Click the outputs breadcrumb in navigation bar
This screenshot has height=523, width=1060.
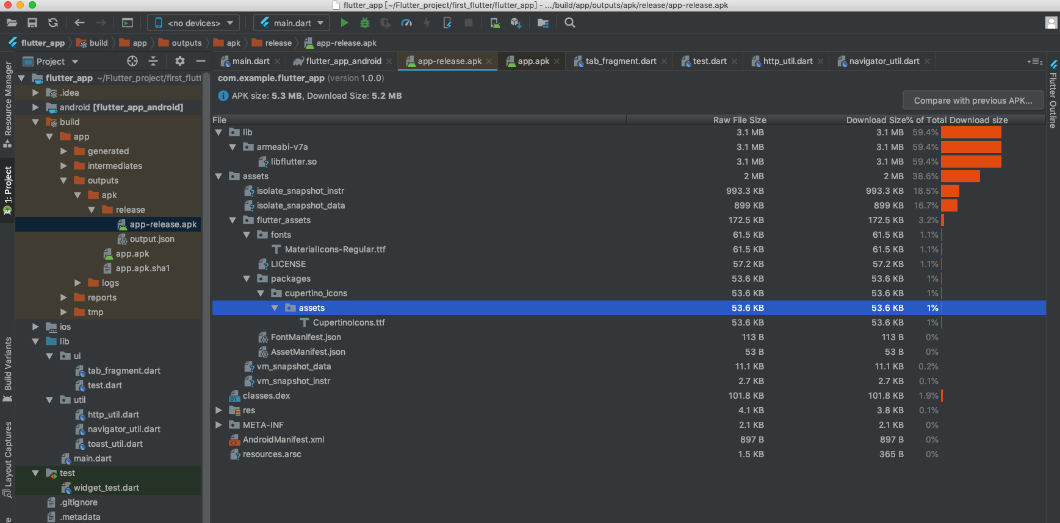(181, 43)
